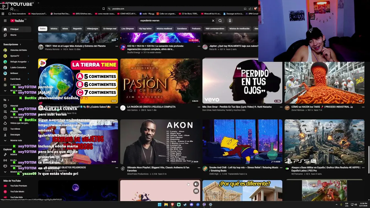Open options menu for TÍBET video
The height and width of the screenshot is (208, 370).
pos(117,46)
